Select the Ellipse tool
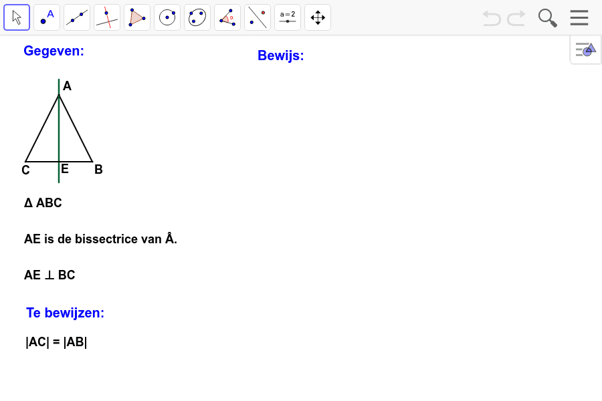 coord(197,17)
